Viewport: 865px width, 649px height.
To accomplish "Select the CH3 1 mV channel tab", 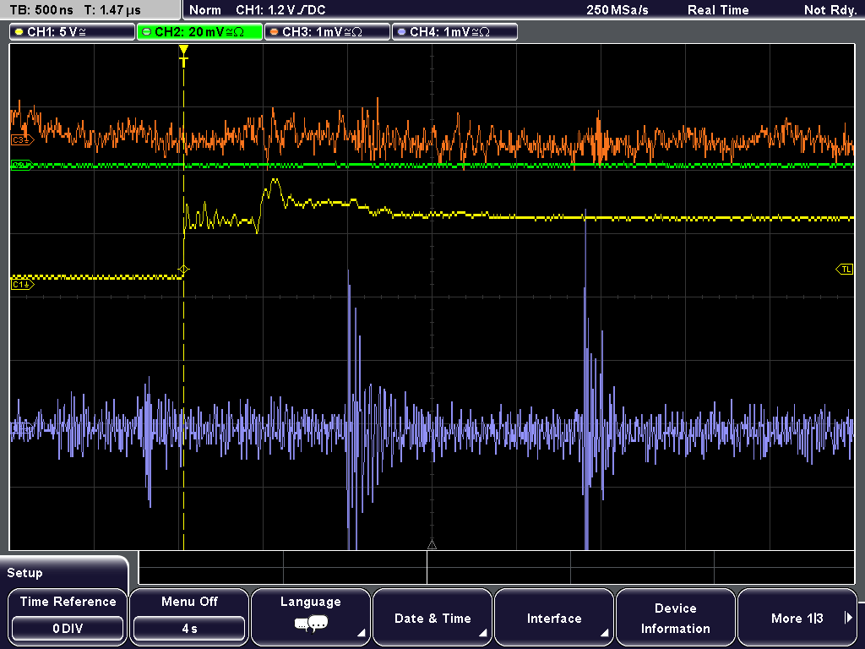I will (327, 32).
